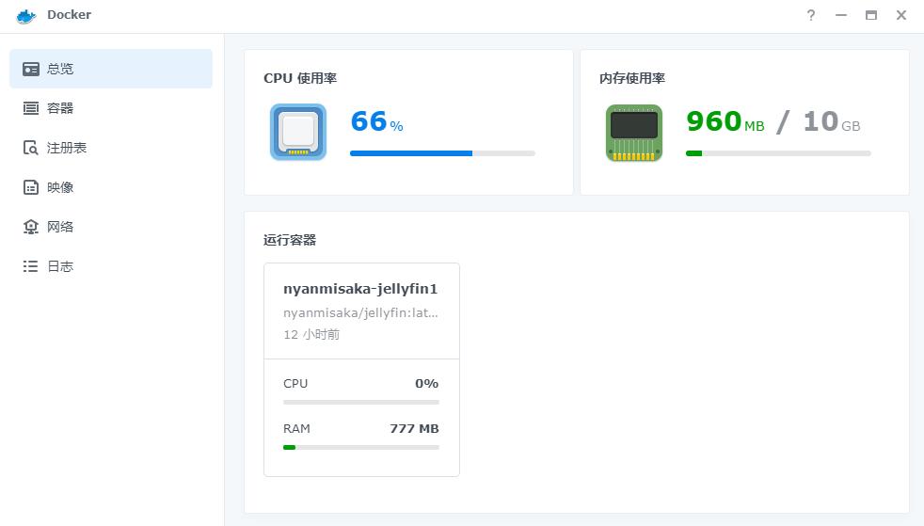Image resolution: width=924 pixels, height=526 pixels.
Task: Open the 映像 image section
Action: (x=111, y=187)
